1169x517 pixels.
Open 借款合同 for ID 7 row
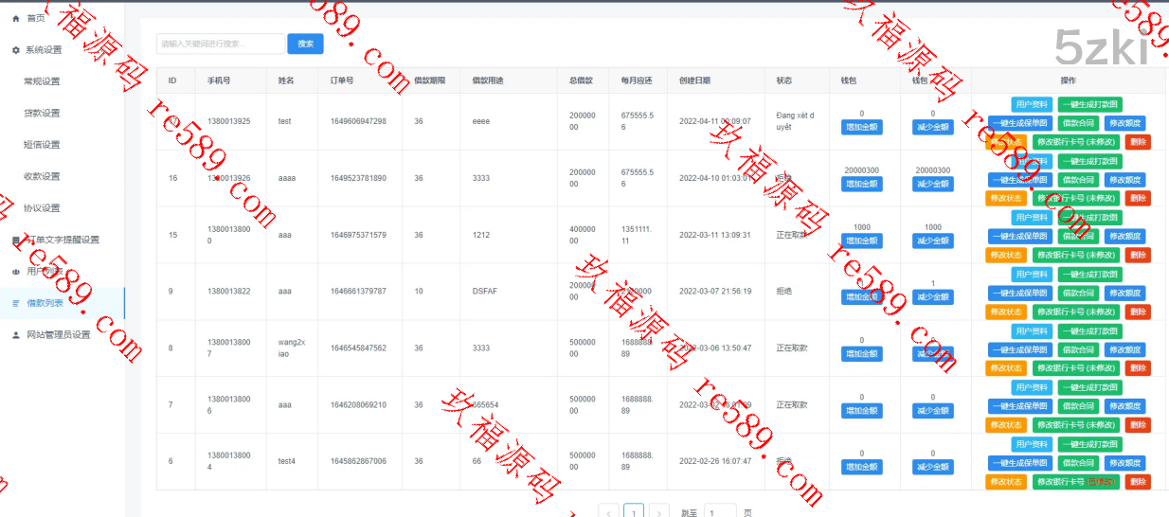coord(1077,406)
